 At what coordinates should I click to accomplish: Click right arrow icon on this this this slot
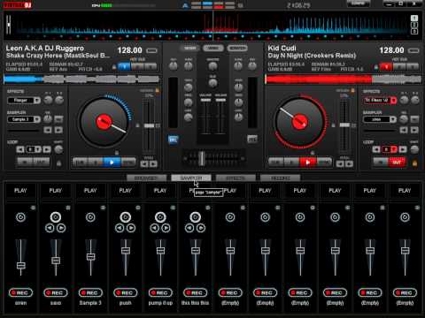(x=201, y=228)
